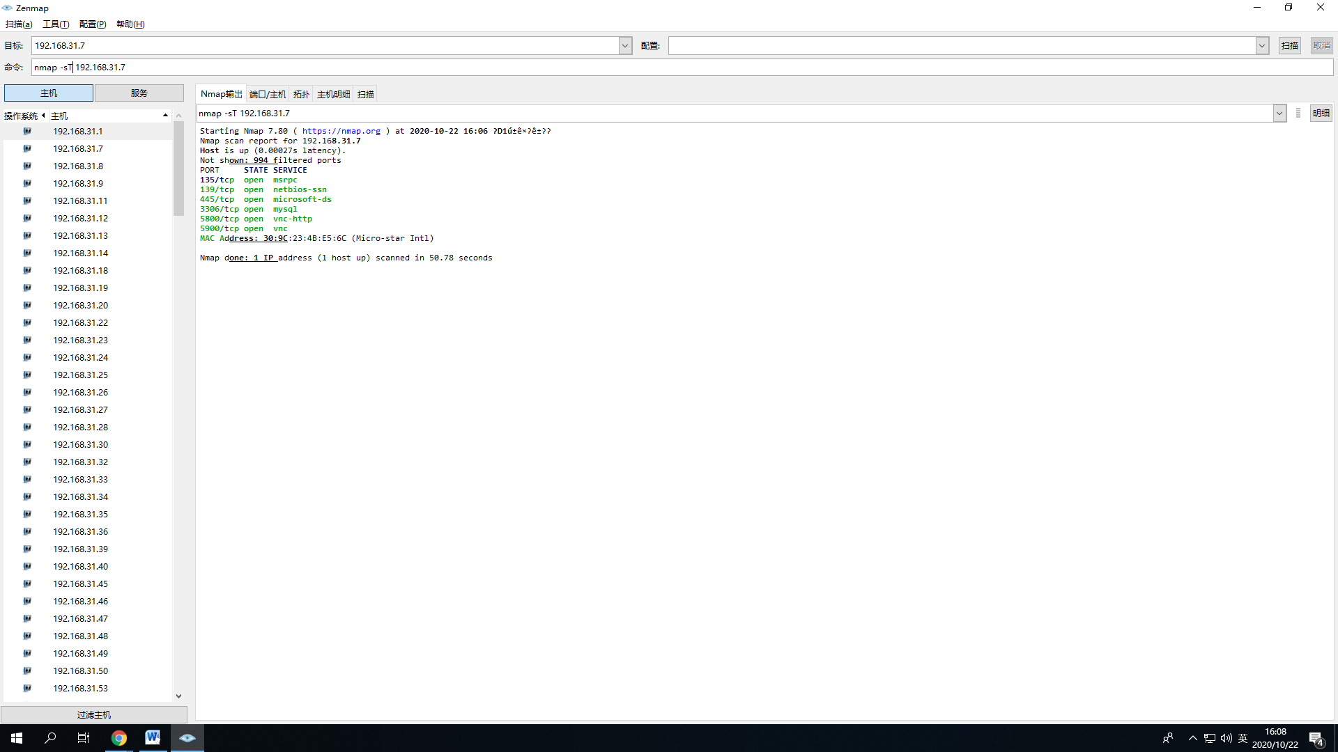Expand the 配置 profile dropdown arrow
Viewport: 1338px width, 752px height.
click(x=1261, y=46)
